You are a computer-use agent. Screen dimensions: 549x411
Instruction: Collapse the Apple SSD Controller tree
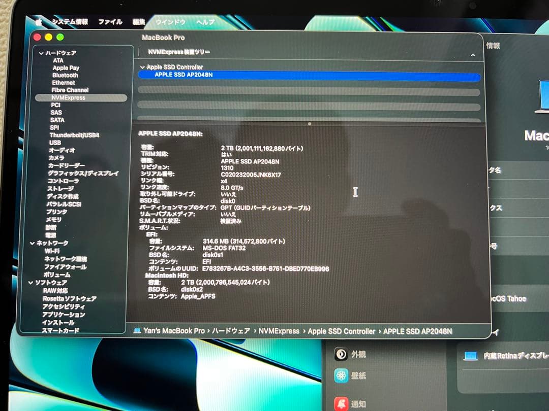coord(141,66)
